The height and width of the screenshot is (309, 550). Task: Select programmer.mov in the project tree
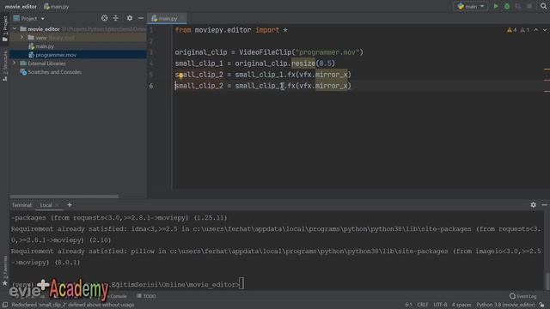point(56,55)
